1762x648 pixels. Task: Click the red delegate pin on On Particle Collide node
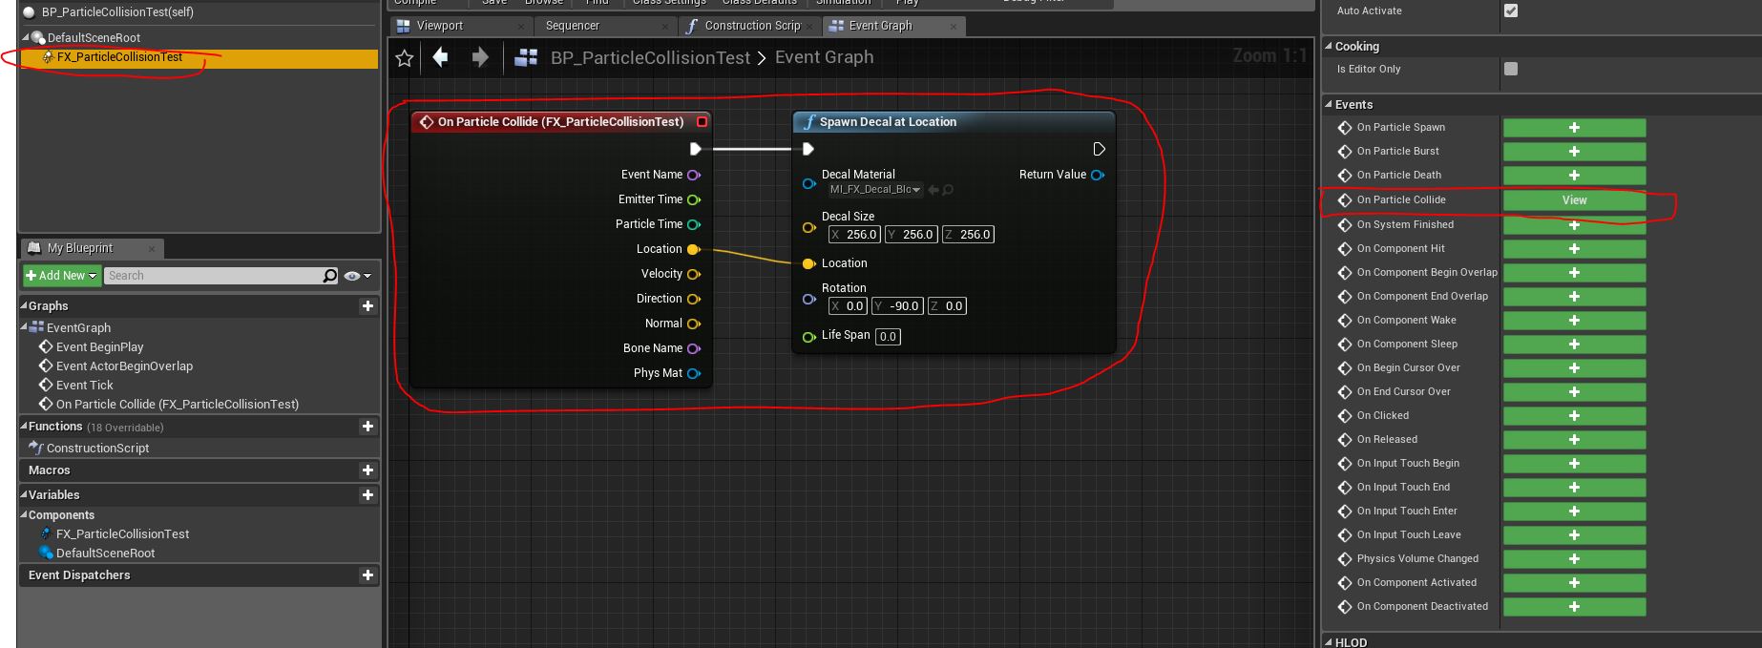(x=703, y=122)
